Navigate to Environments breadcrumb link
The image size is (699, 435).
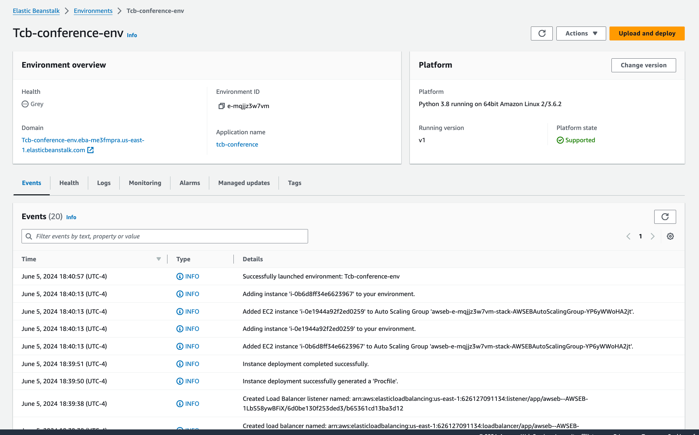pyautogui.click(x=93, y=11)
